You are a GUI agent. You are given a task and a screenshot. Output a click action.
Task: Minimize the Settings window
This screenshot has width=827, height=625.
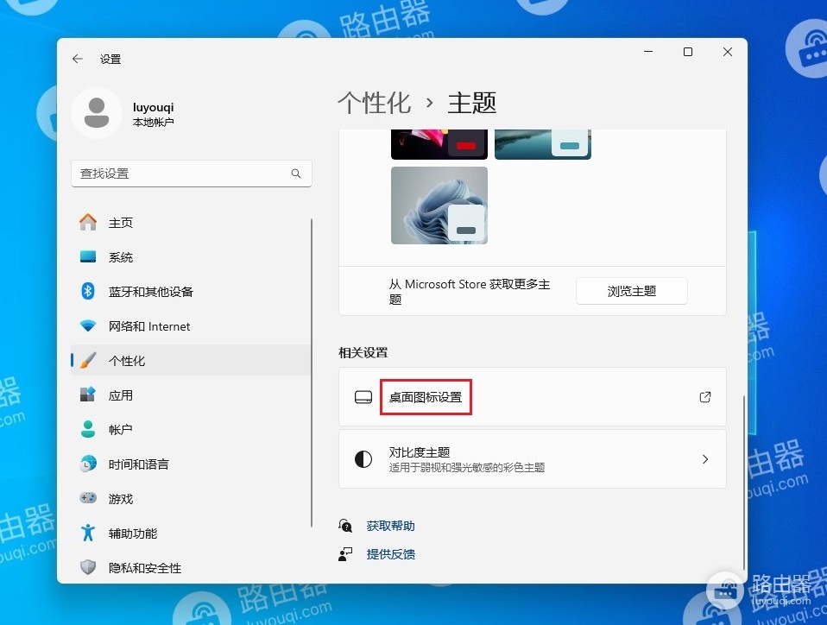point(648,52)
